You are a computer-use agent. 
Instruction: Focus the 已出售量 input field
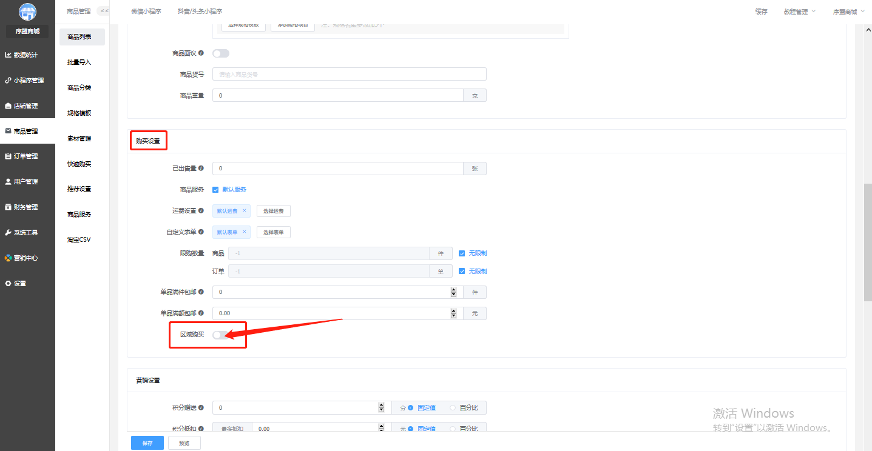point(338,169)
